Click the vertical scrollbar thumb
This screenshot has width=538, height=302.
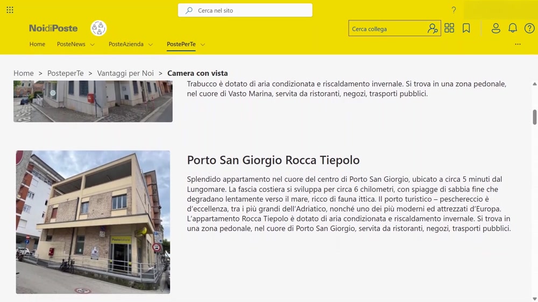(x=535, y=117)
